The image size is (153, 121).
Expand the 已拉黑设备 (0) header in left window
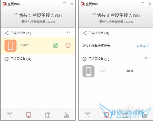tap(38, 59)
